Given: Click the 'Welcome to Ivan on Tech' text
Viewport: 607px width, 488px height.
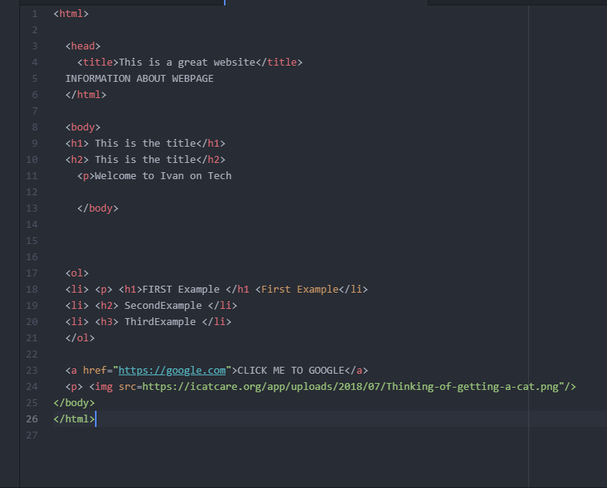Looking at the screenshot, I should coord(163,176).
